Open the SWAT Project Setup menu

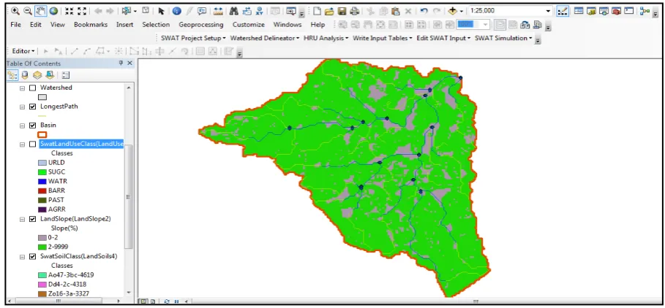pos(193,38)
